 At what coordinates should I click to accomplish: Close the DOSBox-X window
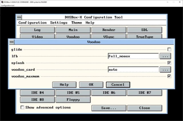[x=180, y=2]
